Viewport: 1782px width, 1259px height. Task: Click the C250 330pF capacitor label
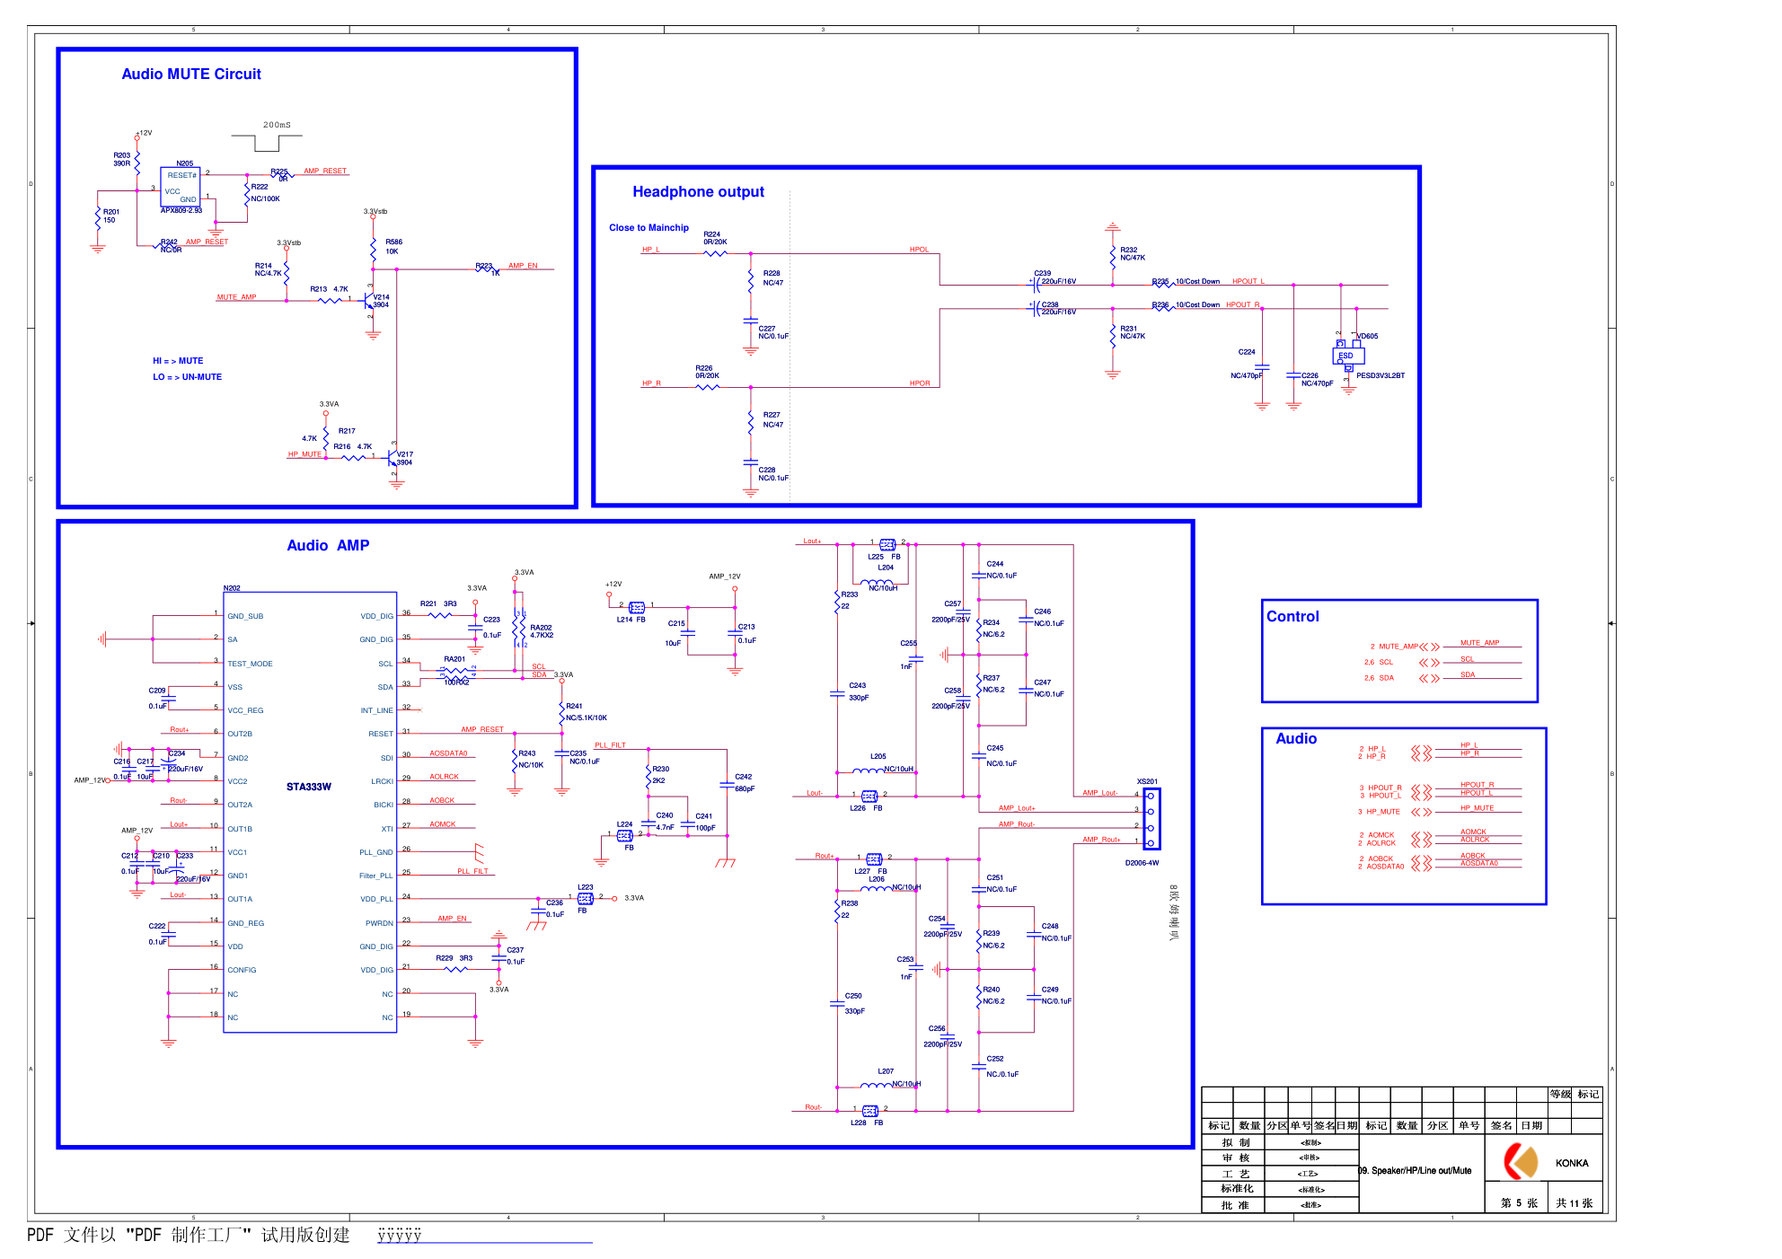[x=854, y=1003]
